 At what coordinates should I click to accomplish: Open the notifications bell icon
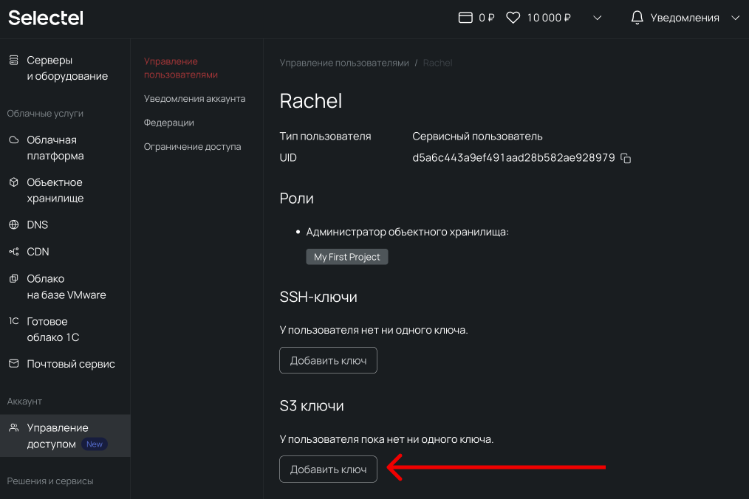[x=637, y=18]
